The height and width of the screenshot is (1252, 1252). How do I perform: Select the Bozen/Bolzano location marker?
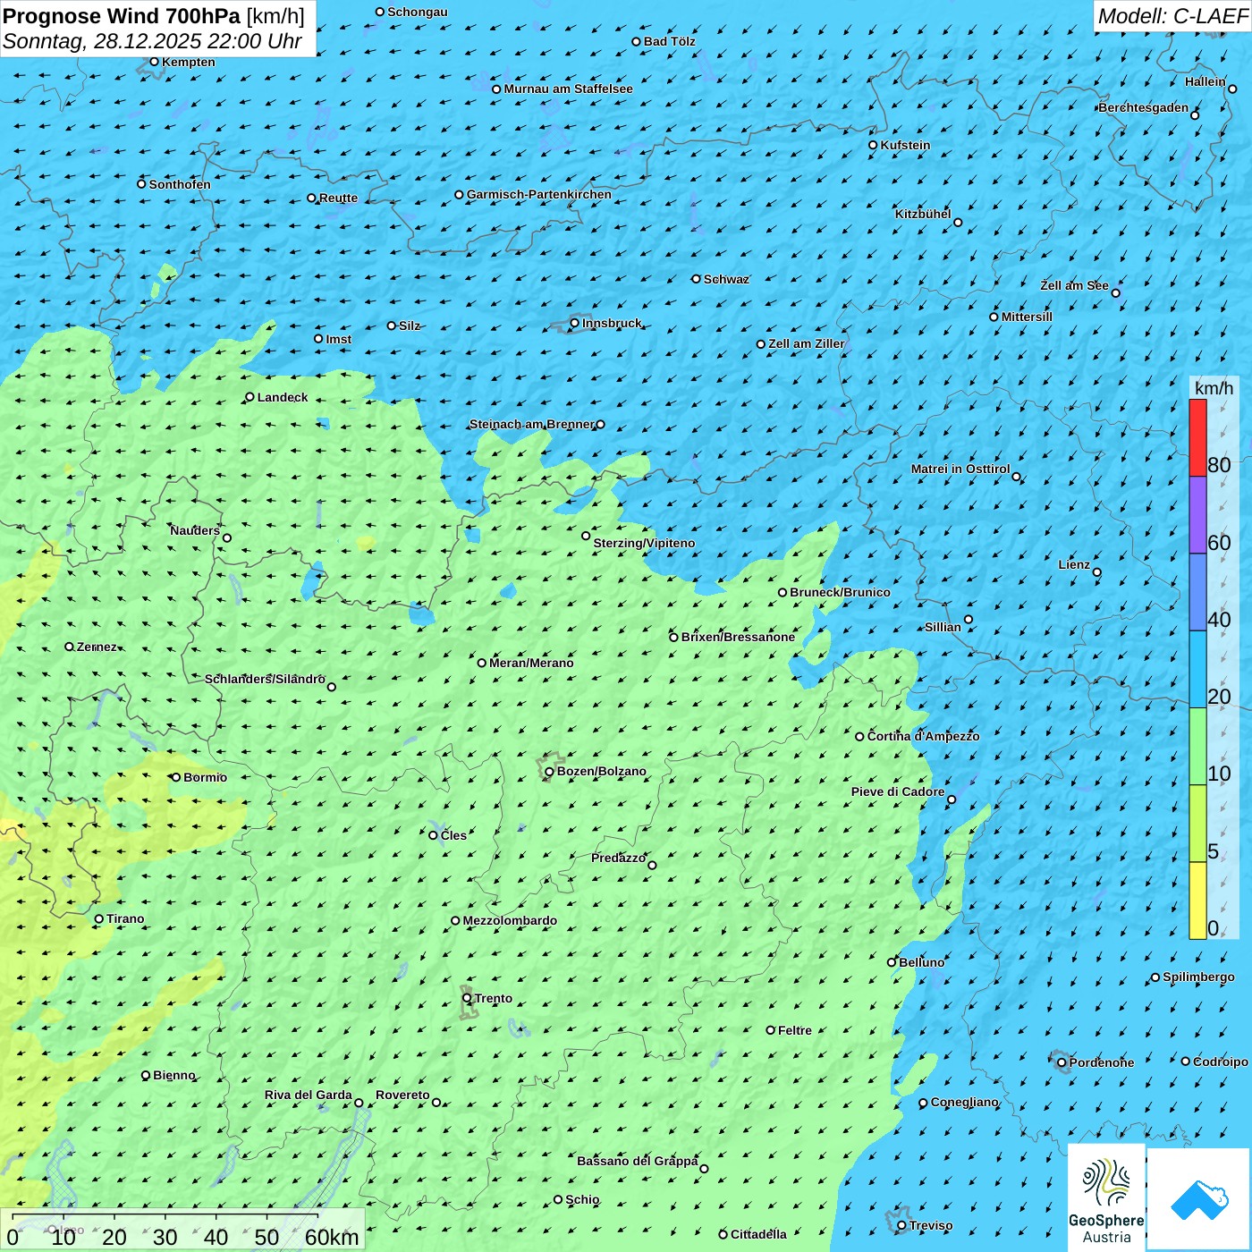[x=549, y=772]
